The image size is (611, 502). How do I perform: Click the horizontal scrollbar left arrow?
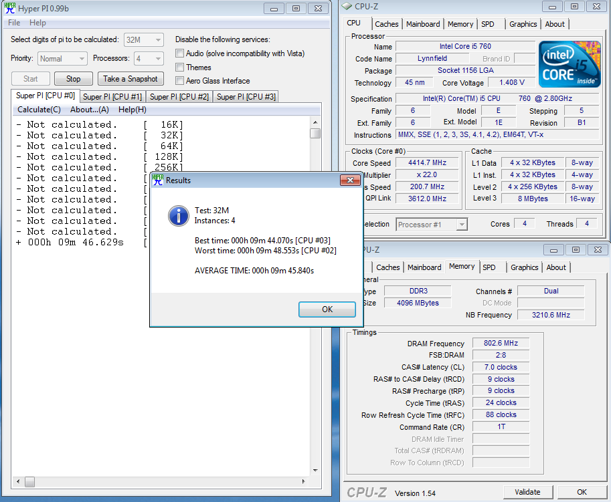click(x=18, y=482)
